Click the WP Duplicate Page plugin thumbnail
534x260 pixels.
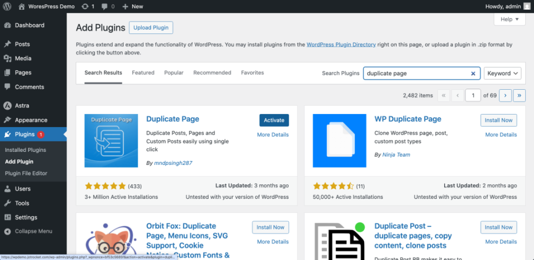coord(340,141)
